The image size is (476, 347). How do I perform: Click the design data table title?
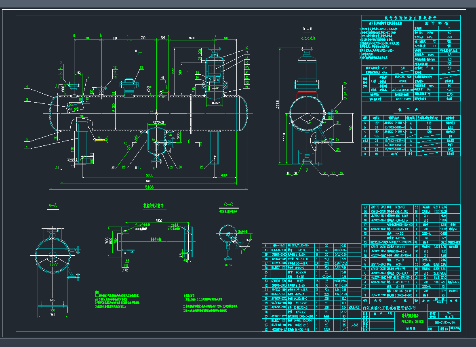411,18
